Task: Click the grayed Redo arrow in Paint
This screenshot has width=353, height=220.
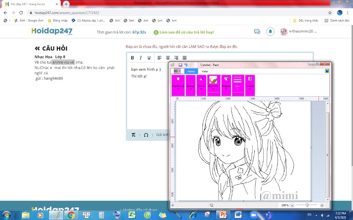Action: pos(191,65)
